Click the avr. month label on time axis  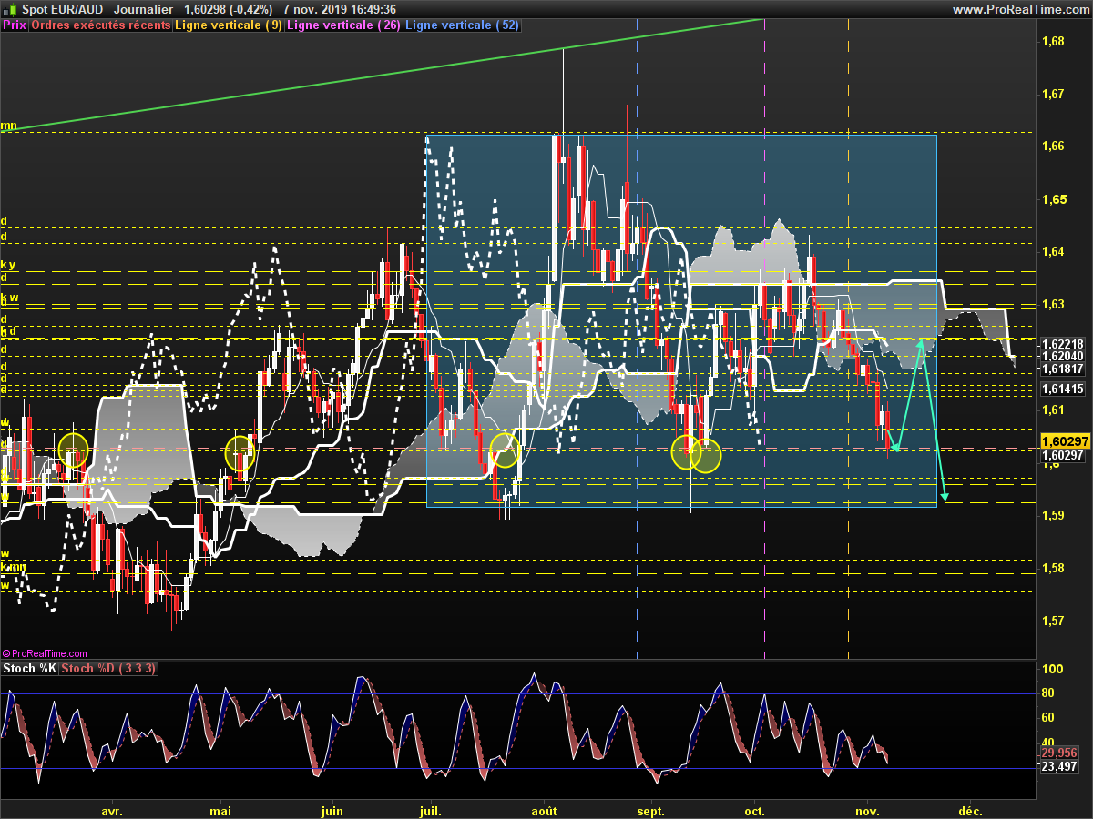[x=112, y=810]
